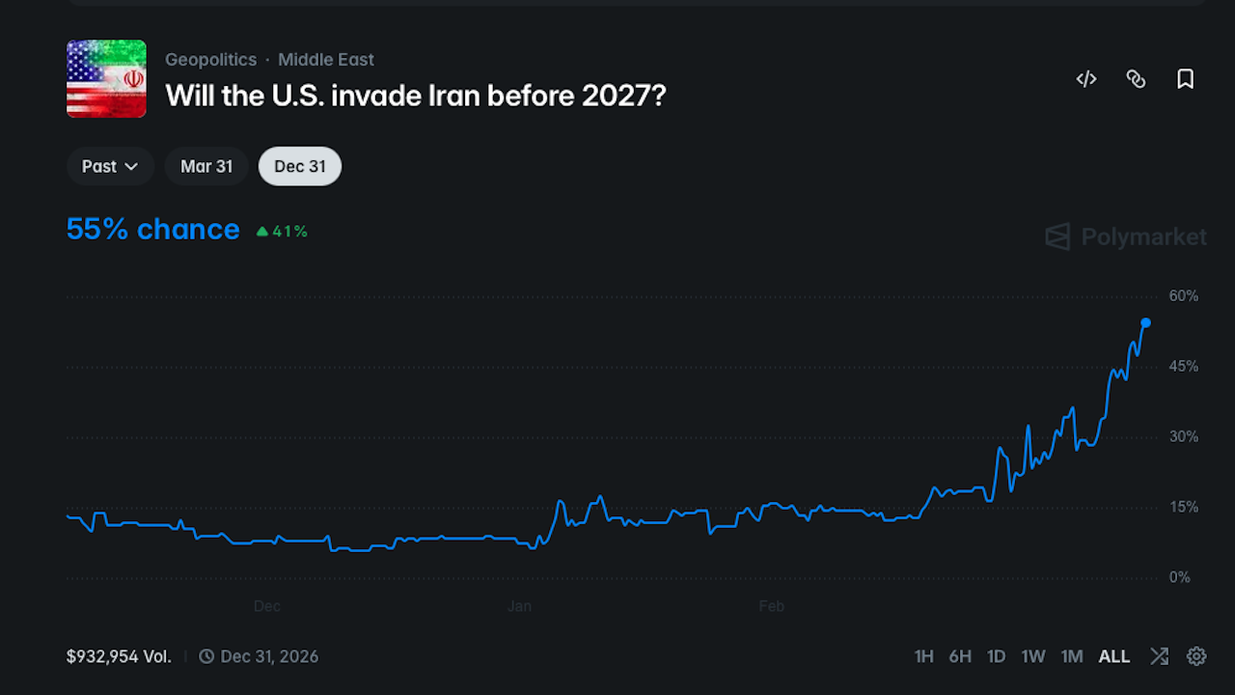Copy the market link icon
The image size is (1235, 695).
tap(1136, 79)
